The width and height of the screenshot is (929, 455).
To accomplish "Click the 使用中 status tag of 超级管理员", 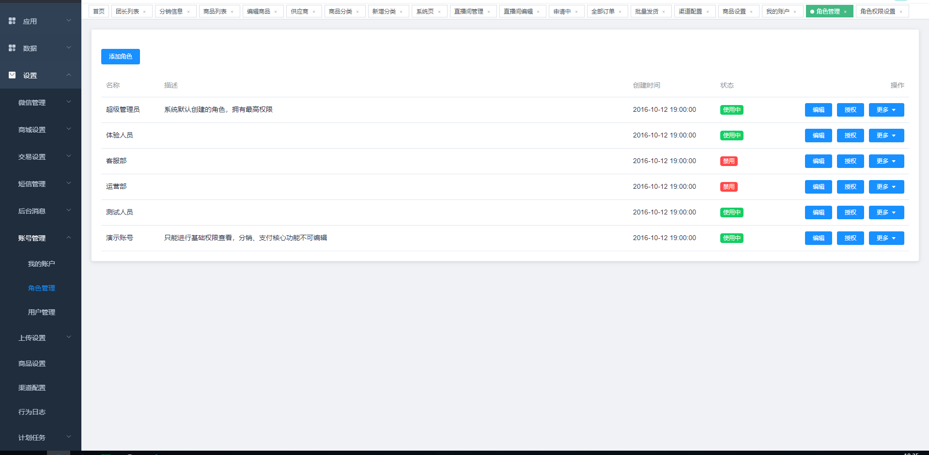I will [731, 110].
